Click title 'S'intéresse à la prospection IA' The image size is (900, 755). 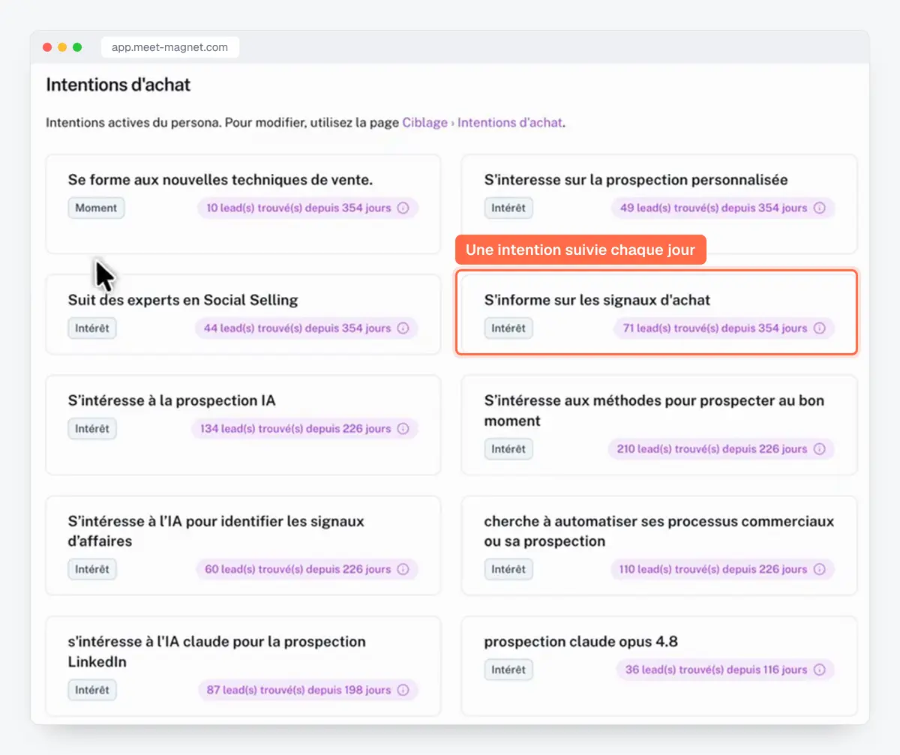pos(172,400)
